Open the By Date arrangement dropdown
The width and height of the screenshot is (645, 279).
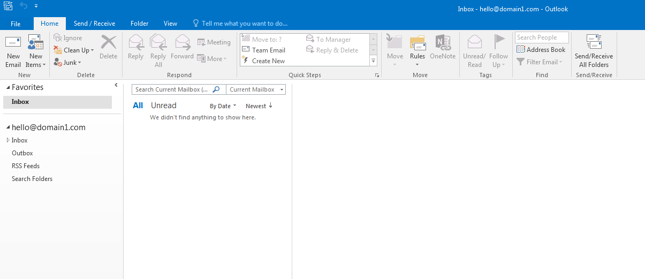(x=223, y=106)
